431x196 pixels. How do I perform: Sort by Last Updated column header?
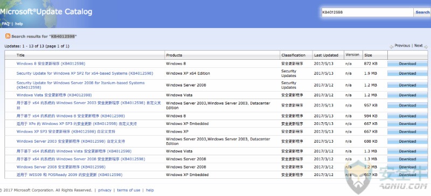(326, 55)
